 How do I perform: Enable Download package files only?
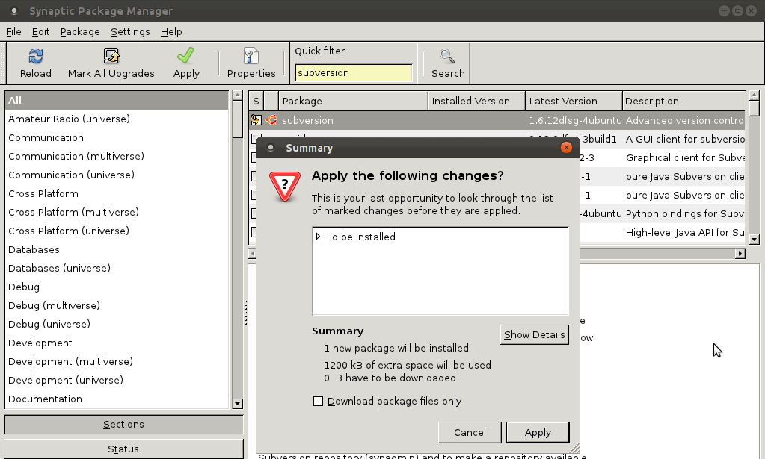(319, 401)
